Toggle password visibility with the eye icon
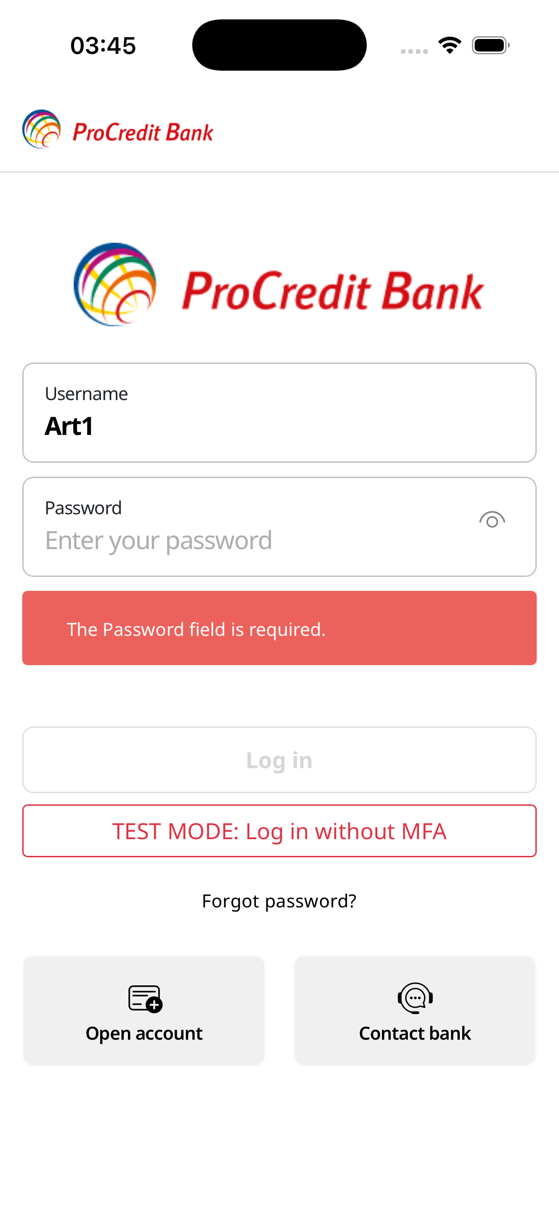 492,520
